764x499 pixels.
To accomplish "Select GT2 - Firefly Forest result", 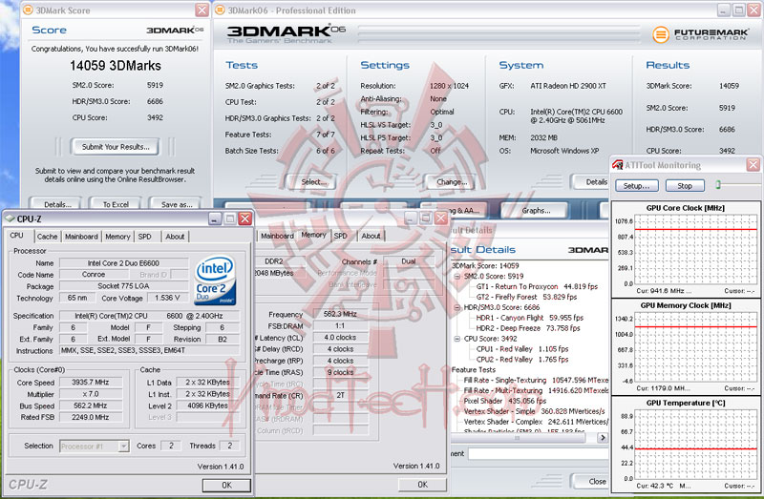I will click(x=526, y=297).
